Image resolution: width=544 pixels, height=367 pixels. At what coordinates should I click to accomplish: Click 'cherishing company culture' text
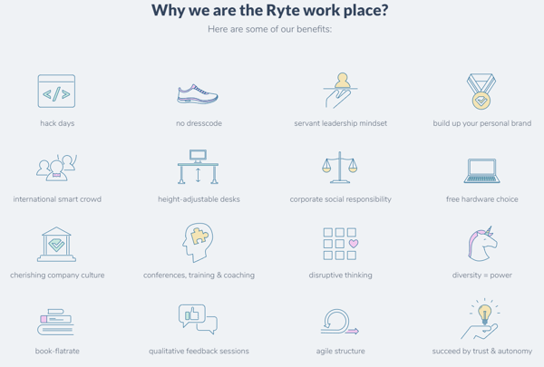click(57, 275)
